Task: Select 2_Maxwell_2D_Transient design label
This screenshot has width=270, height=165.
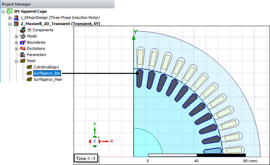Action: click(x=60, y=24)
